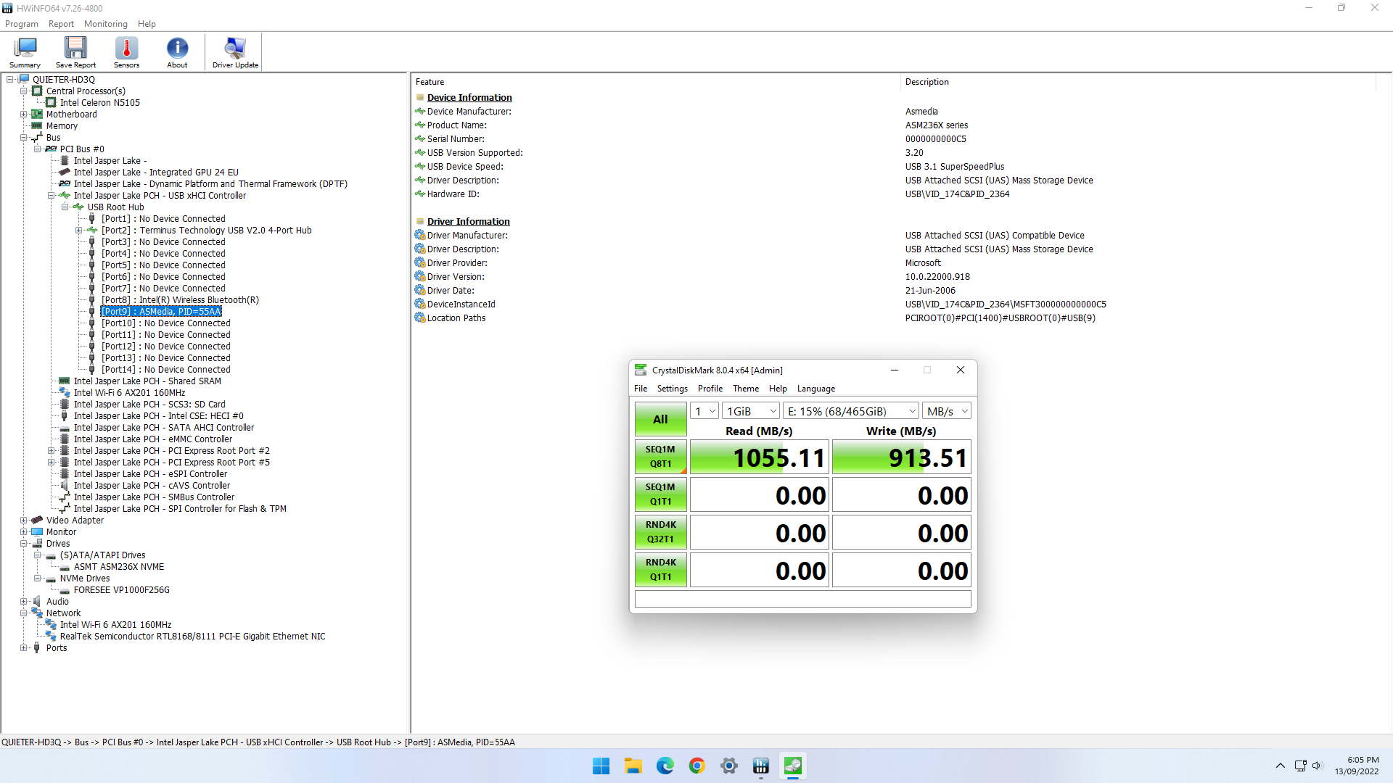Open the E: drive selection dropdown
This screenshot has height=783, width=1393.
(x=851, y=411)
